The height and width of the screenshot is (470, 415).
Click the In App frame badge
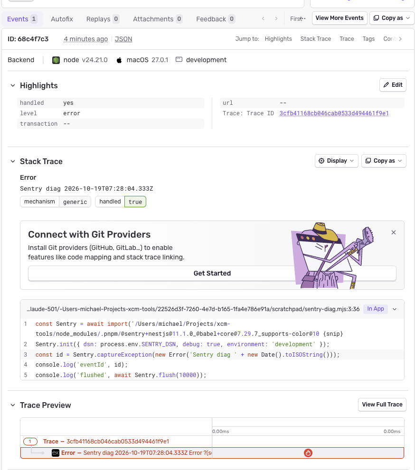pyautogui.click(x=376, y=309)
